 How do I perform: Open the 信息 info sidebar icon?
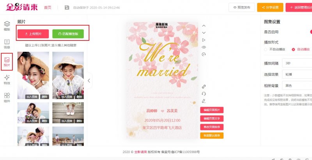click(x=7, y=44)
